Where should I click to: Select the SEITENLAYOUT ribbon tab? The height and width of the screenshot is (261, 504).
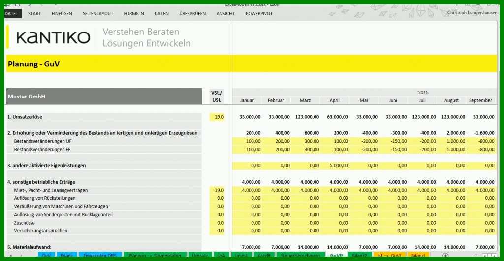(98, 13)
